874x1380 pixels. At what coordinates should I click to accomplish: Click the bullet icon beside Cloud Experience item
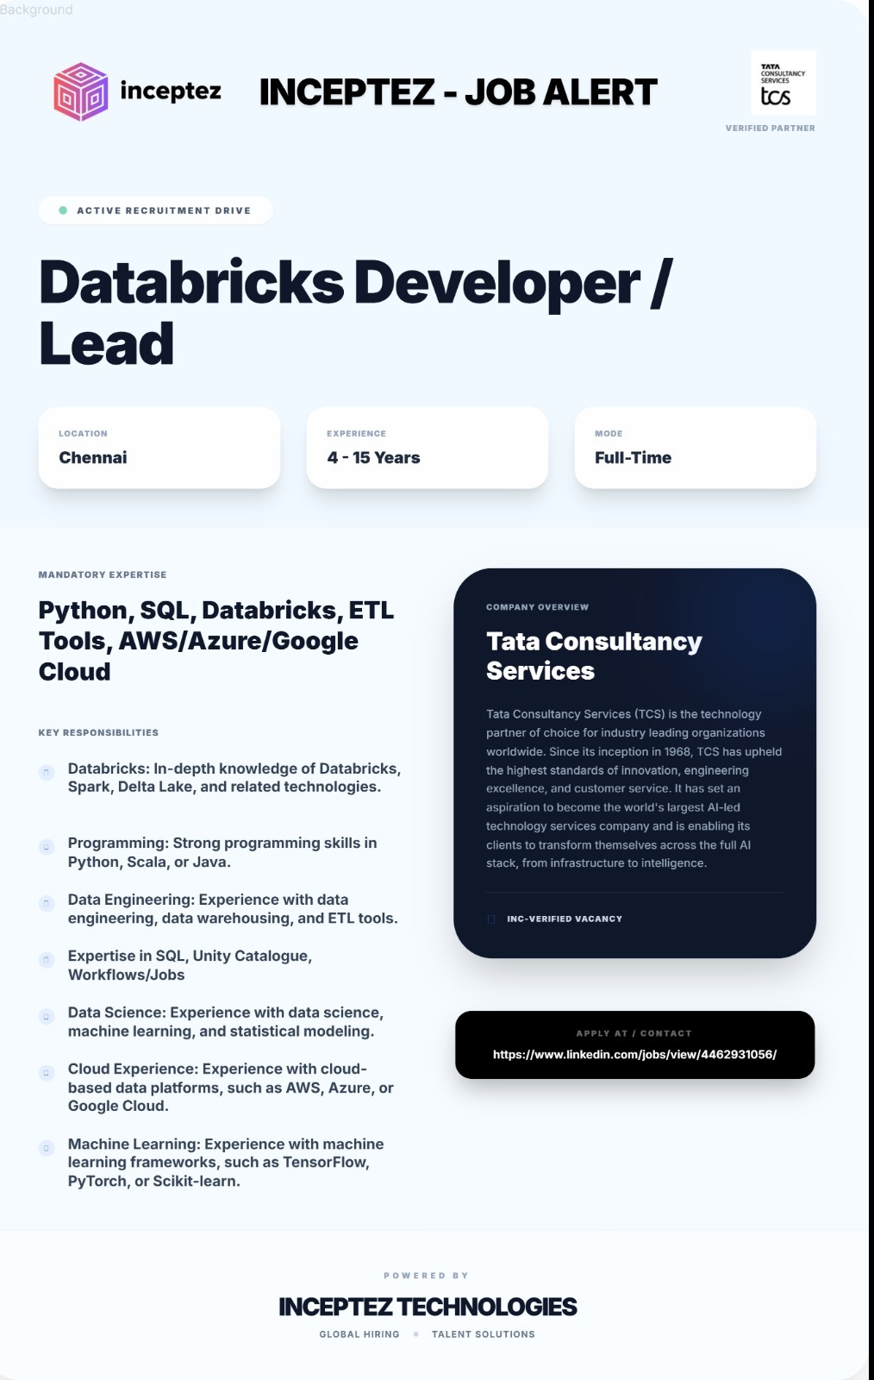(47, 1073)
